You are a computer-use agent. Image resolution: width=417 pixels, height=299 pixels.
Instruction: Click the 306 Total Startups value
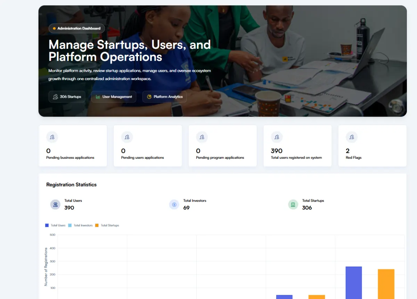click(x=307, y=208)
